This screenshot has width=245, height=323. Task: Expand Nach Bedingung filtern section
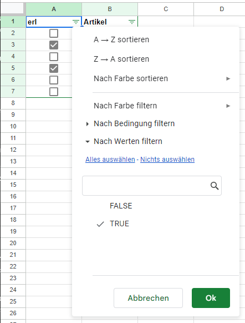point(88,124)
